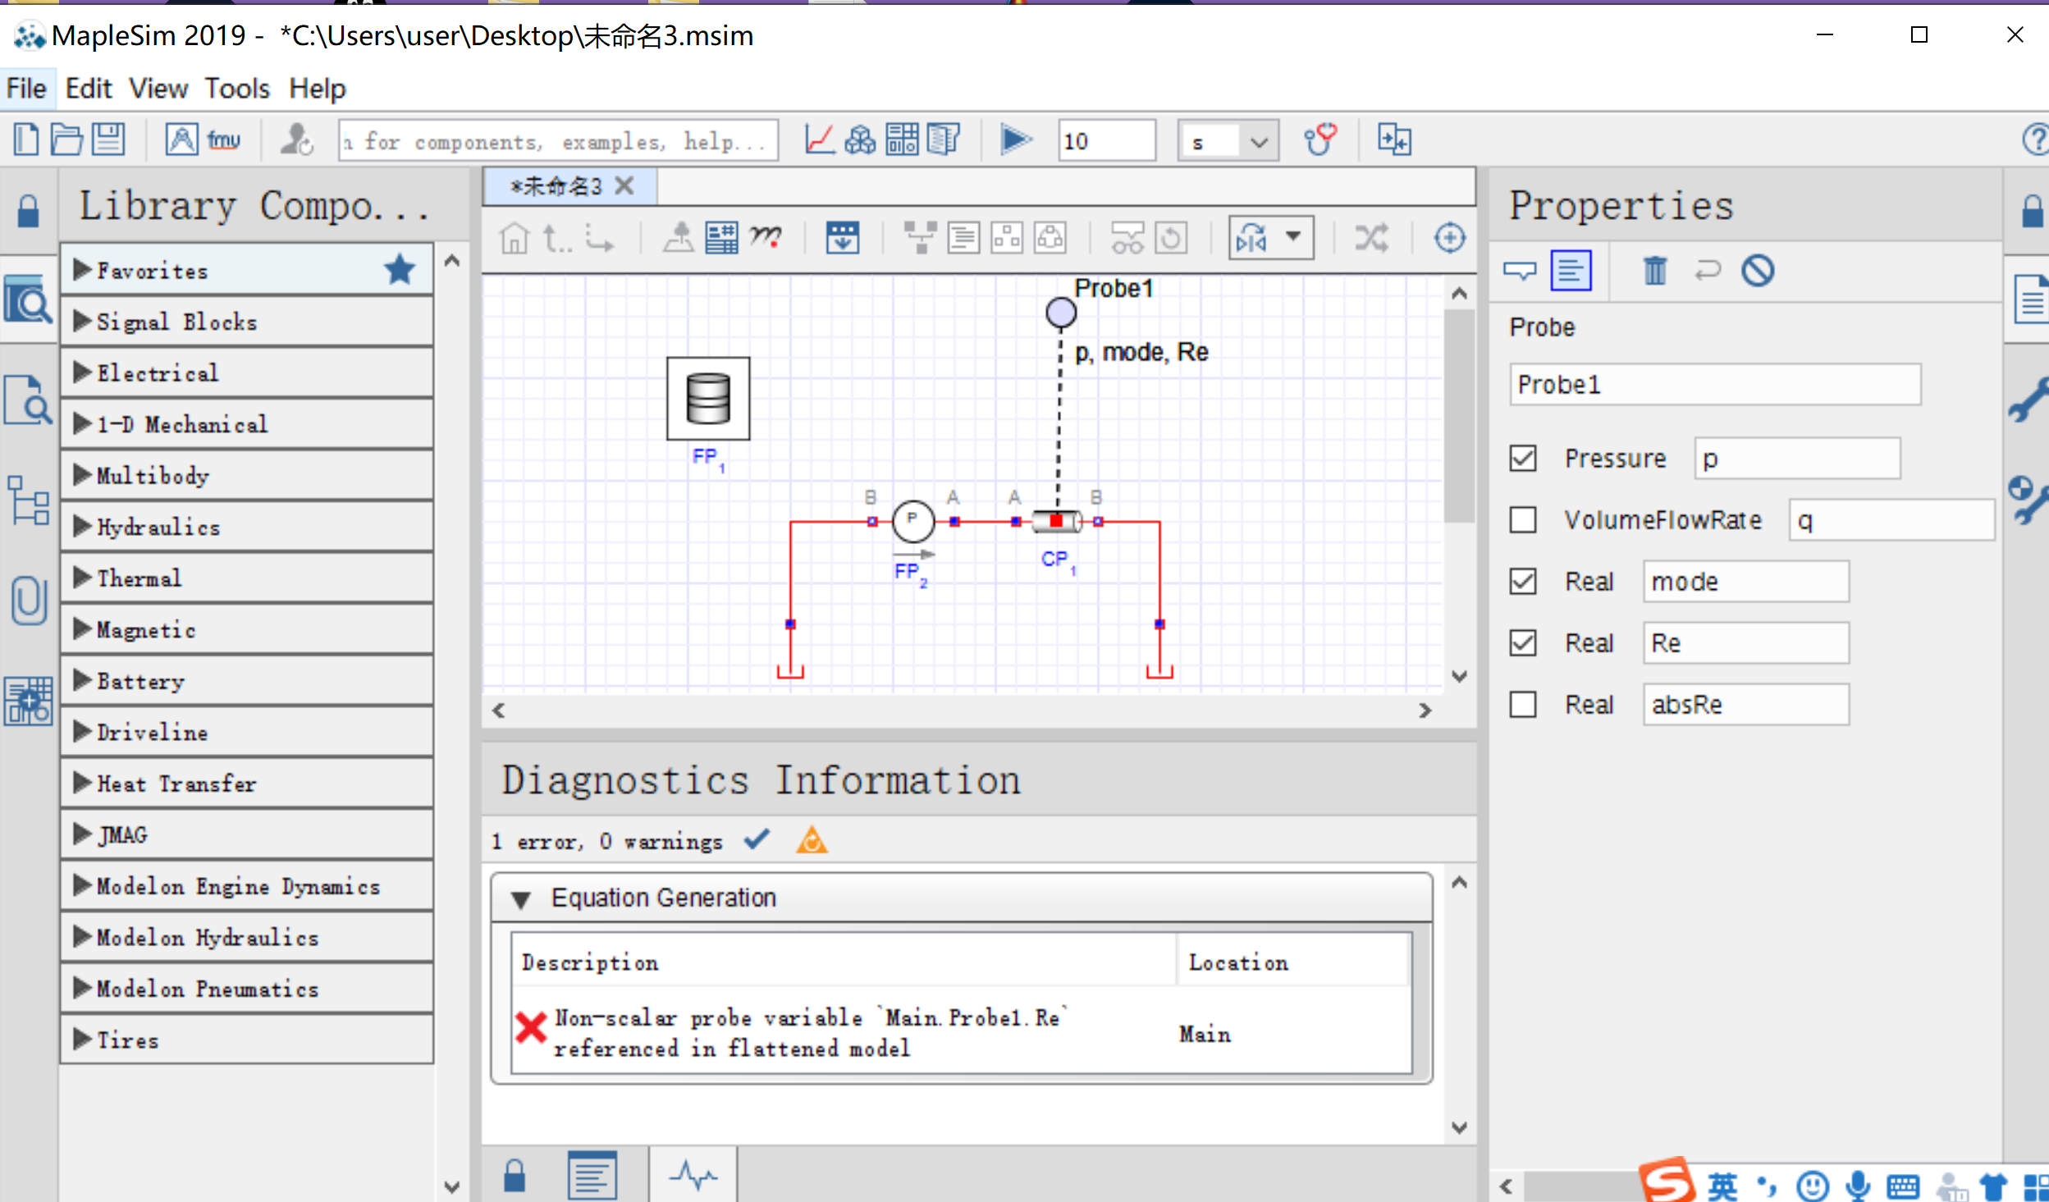Collapse the Equation Generation section
This screenshot has width=2049, height=1202.
(520, 899)
